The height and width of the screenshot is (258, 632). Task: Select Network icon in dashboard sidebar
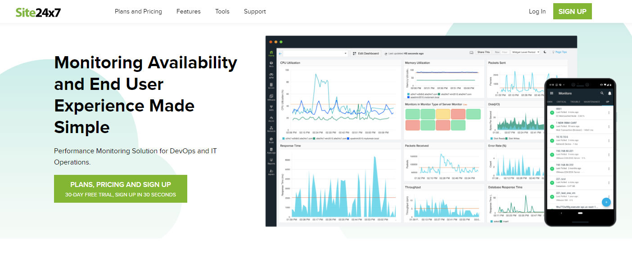(271, 129)
